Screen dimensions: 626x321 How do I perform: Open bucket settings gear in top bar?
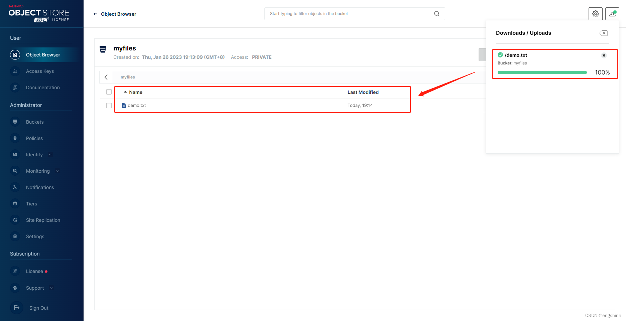click(x=596, y=14)
